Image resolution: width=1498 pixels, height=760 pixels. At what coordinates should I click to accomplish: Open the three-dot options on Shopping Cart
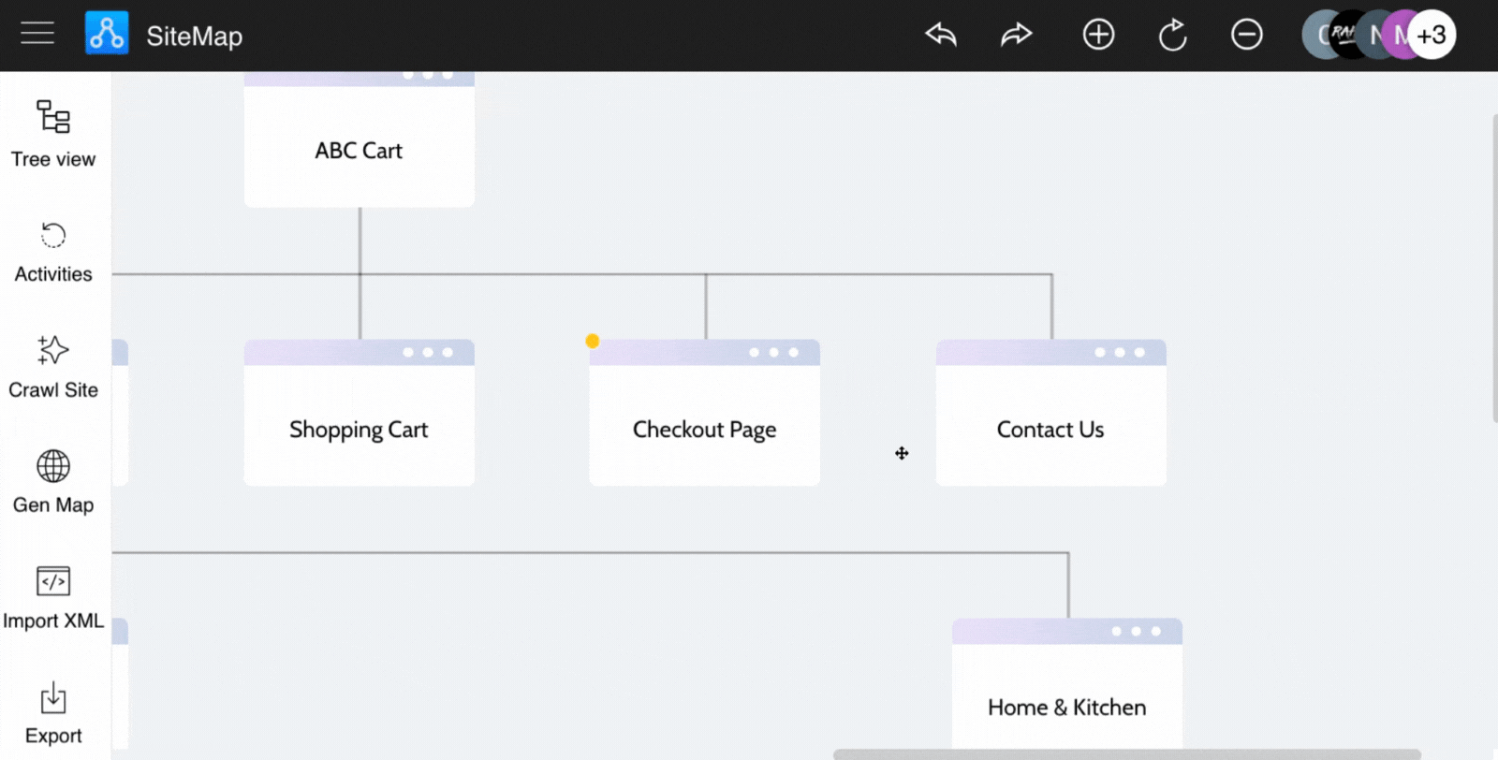click(x=428, y=353)
